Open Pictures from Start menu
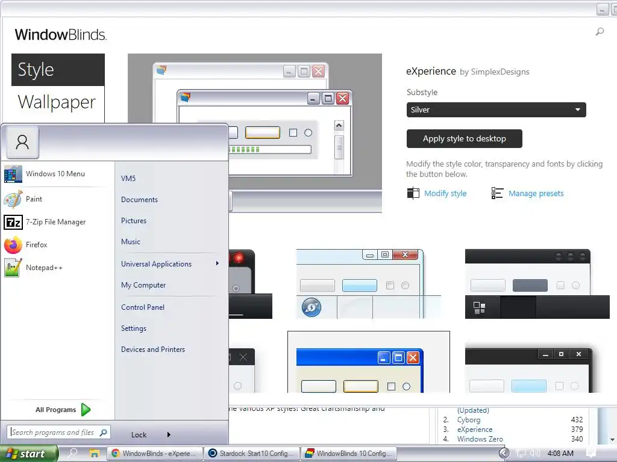The height and width of the screenshot is (462, 617). point(134,221)
